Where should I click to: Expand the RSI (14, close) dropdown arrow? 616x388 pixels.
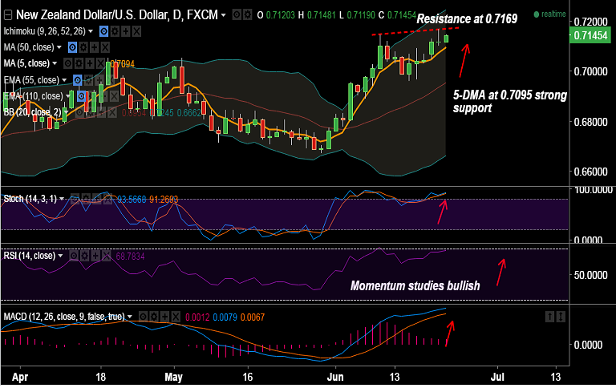(x=60, y=256)
